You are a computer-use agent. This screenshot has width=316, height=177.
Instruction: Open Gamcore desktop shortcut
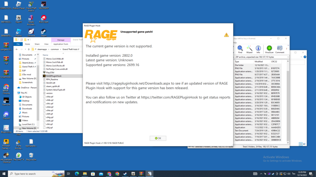click(x=6, y=101)
